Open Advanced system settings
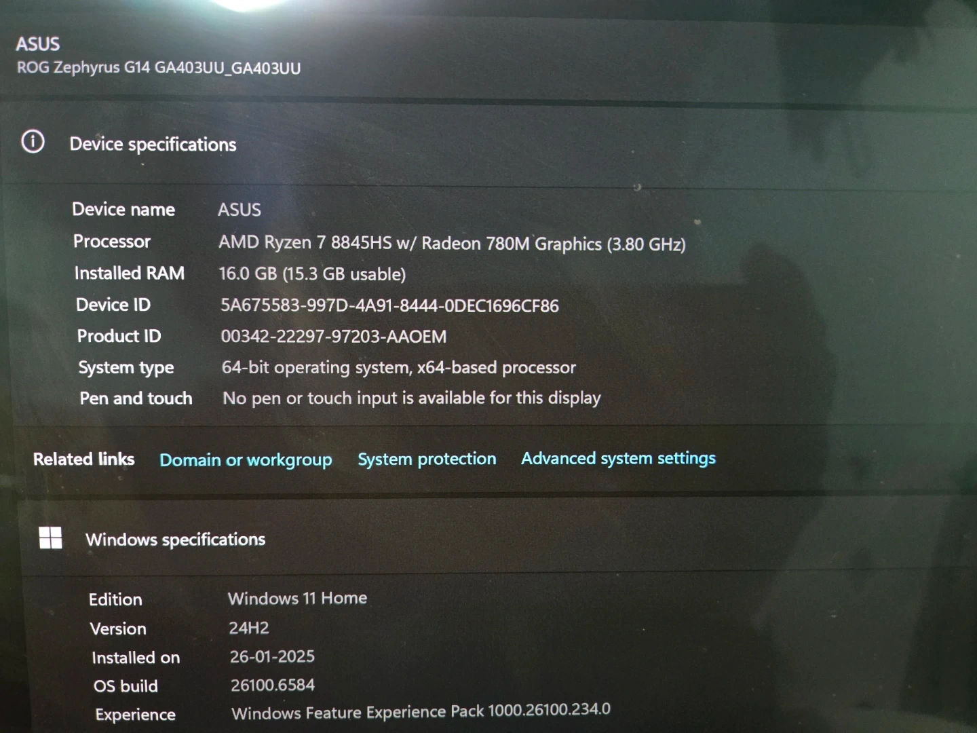 pyautogui.click(x=618, y=458)
